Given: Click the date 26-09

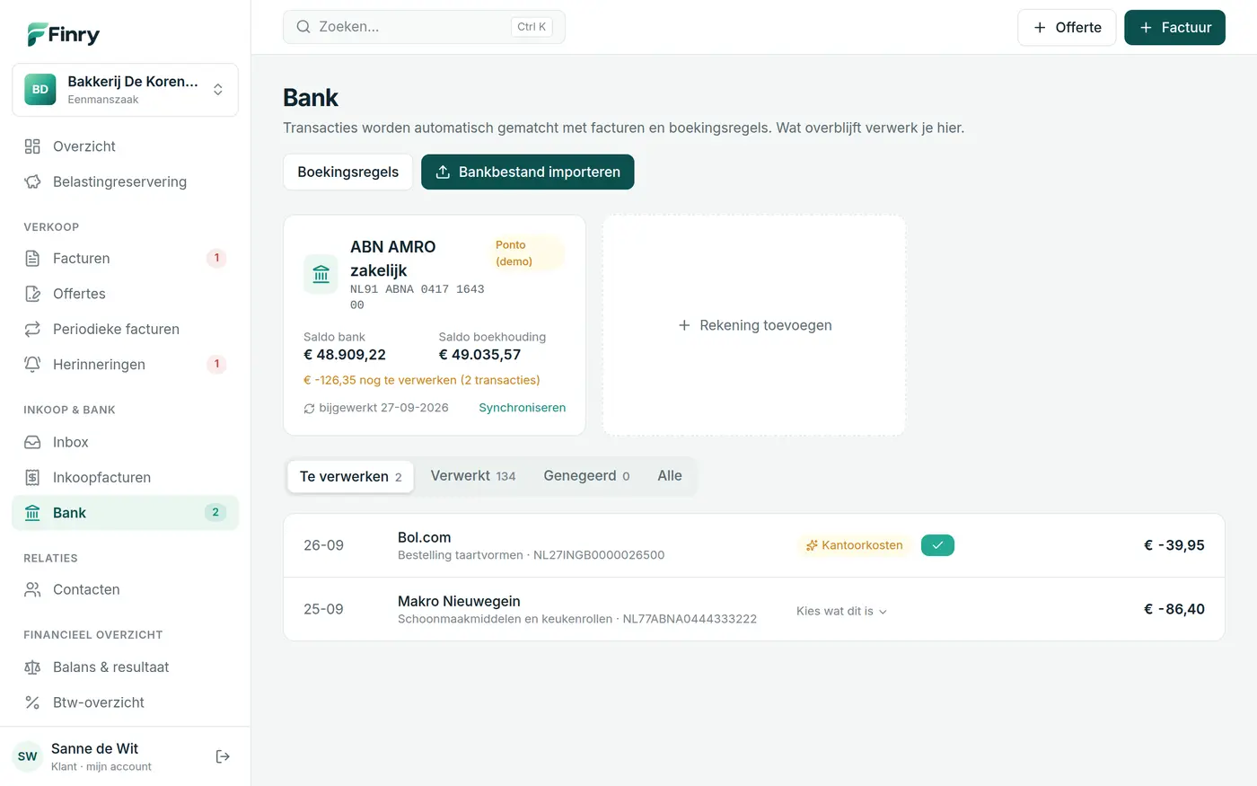Looking at the screenshot, I should [x=323, y=545].
